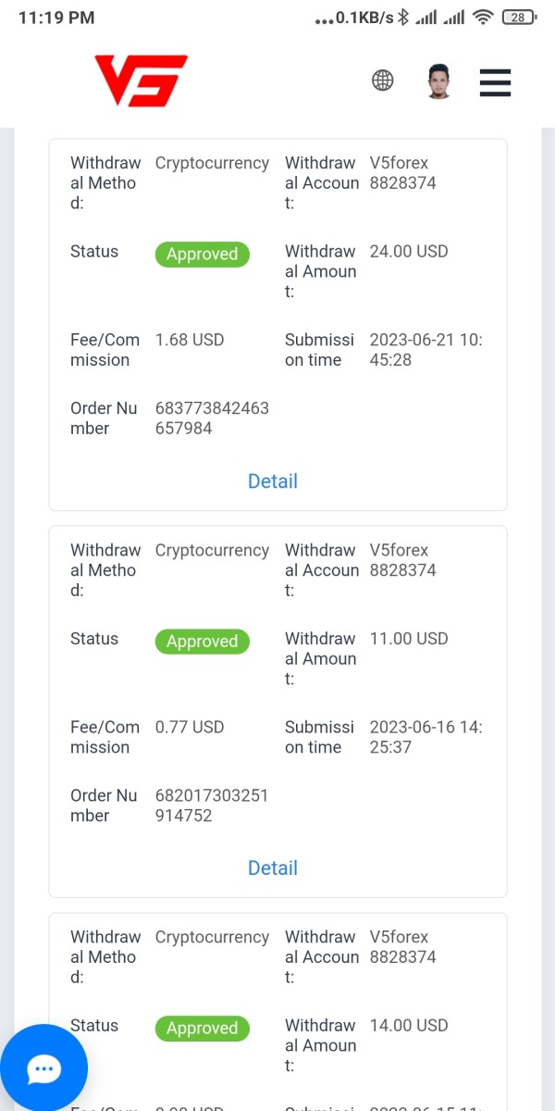Tap the status bar clock showing 11:19 PM
555x1111 pixels.
[56, 18]
